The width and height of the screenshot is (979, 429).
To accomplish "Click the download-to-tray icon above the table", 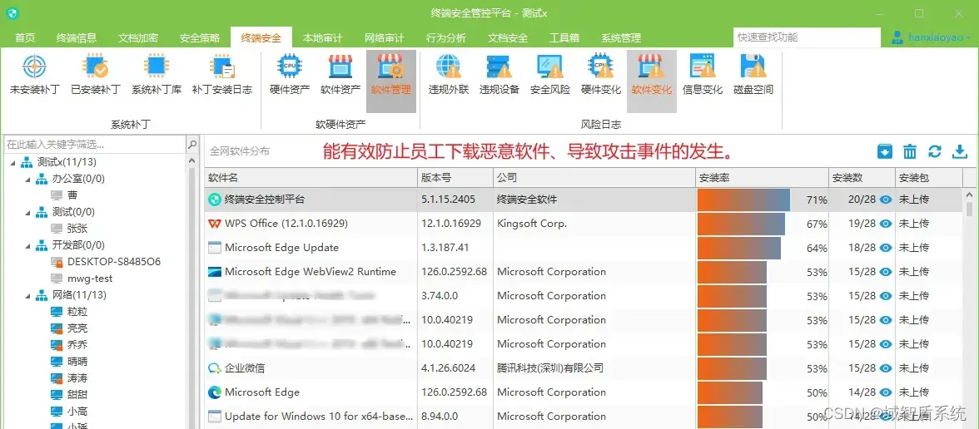I will pyautogui.click(x=885, y=151).
